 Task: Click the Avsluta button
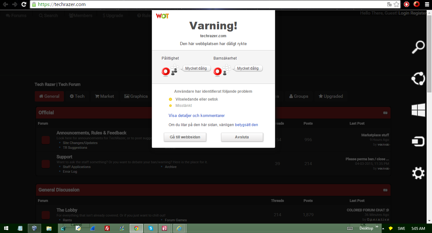pyautogui.click(x=242, y=137)
